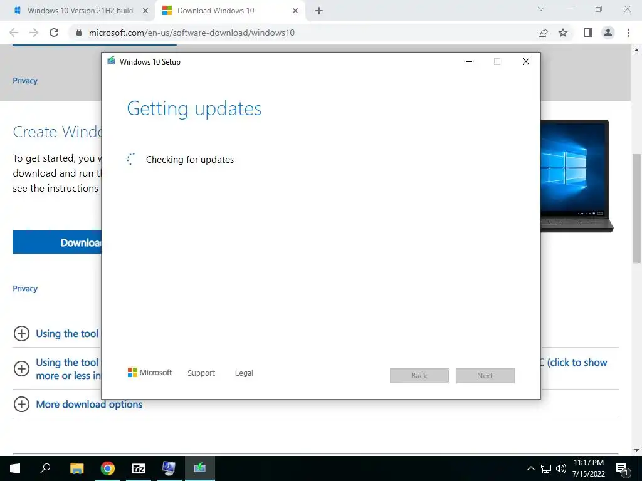Go forward in Chrome history
642x481 pixels.
pyautogui.click(x=34, y=33)
